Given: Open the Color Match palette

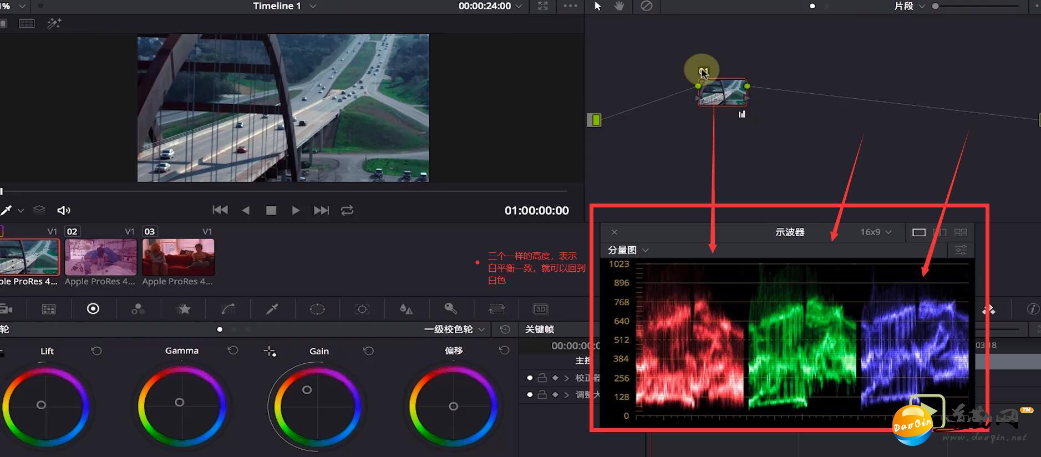Looking at the screenshot, I should (x=49, y=309).
